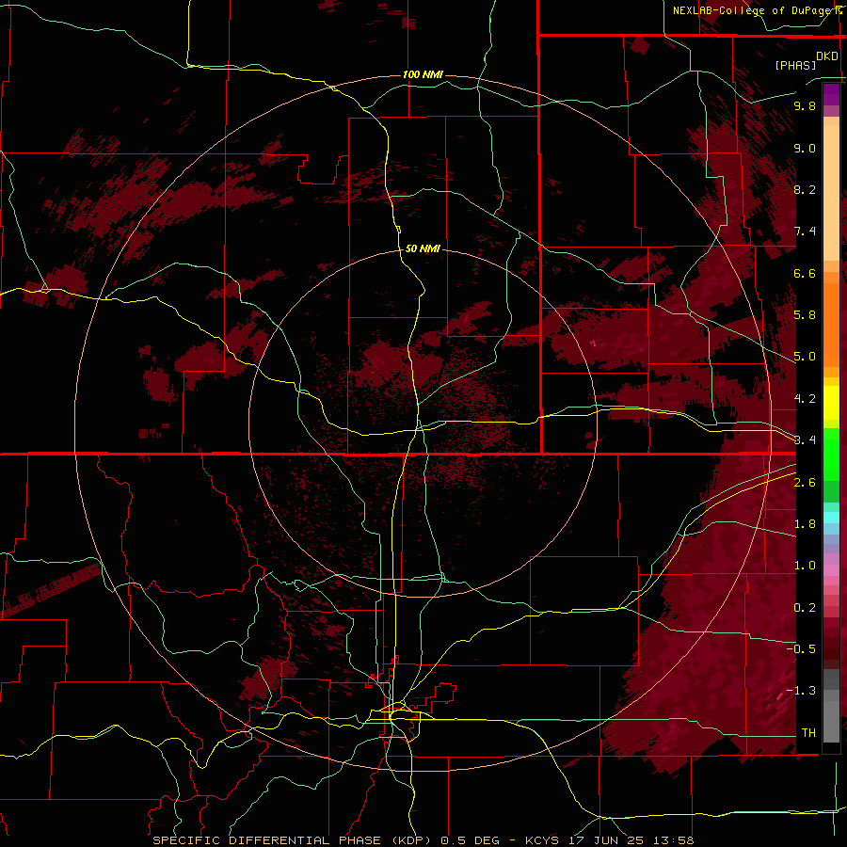
Task: Click the 1.8 value on color scale
Action: pos(805,524)
